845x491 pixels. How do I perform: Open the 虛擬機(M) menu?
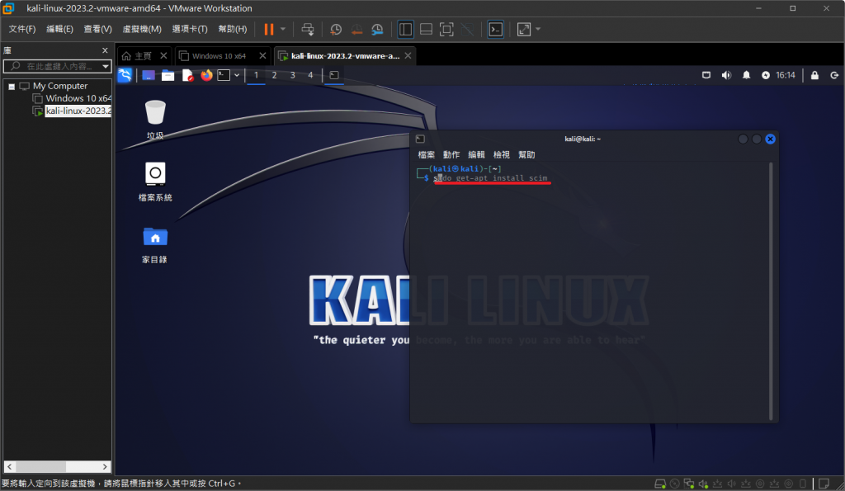[142, 29]
